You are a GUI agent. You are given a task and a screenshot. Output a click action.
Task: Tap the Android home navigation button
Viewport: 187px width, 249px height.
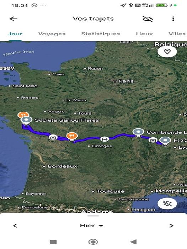93,242
